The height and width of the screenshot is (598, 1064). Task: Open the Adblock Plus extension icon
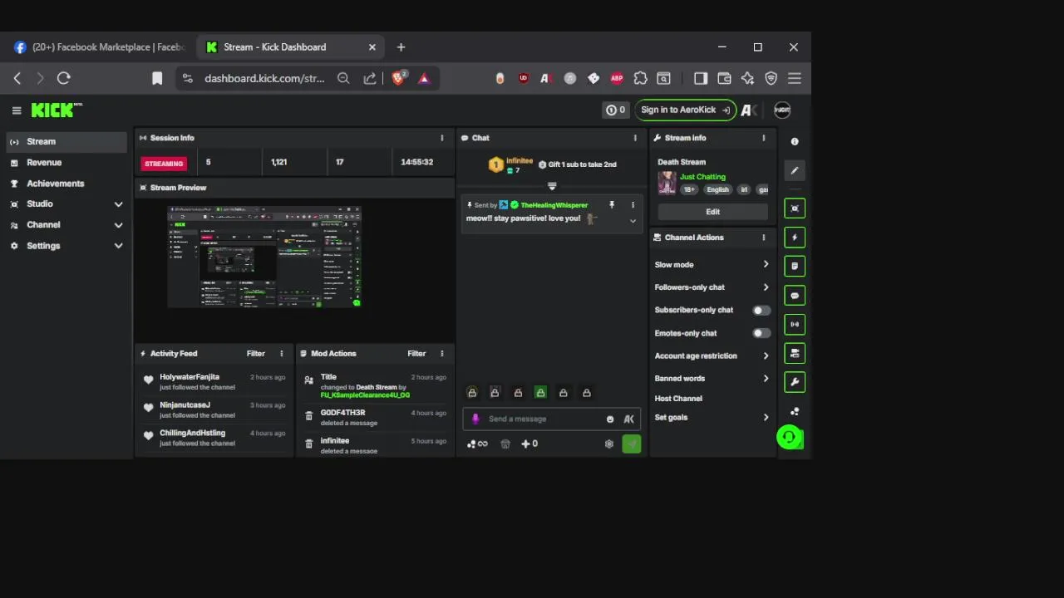point(617,78)
